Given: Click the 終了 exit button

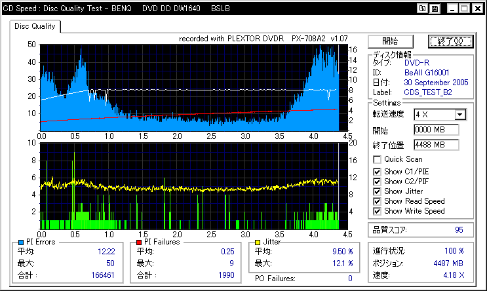Looking at the screenshot, I should [450, 41].
